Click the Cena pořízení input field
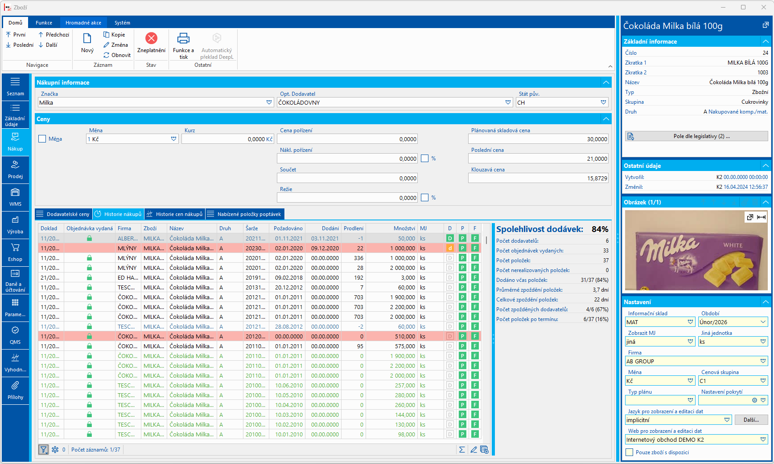774x464 pixels. pyautogui.click(x=347, y=139)
